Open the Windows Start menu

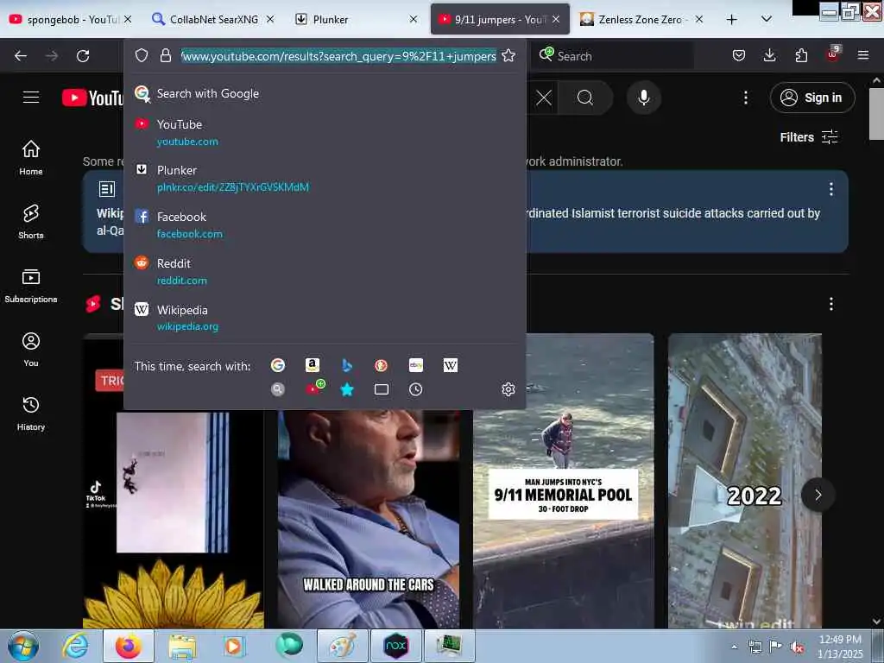click(23, 646)
